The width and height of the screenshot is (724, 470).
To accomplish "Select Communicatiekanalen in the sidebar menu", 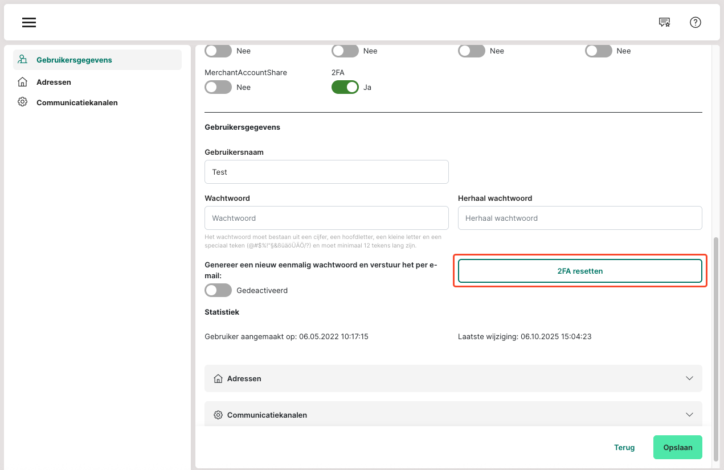I will pos(77,102).
